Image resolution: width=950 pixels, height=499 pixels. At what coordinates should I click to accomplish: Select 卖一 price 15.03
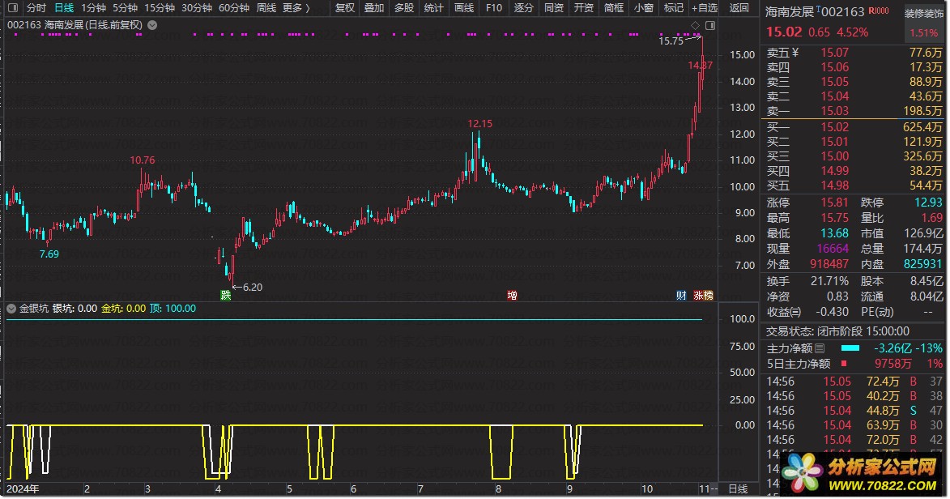[835, 111]
